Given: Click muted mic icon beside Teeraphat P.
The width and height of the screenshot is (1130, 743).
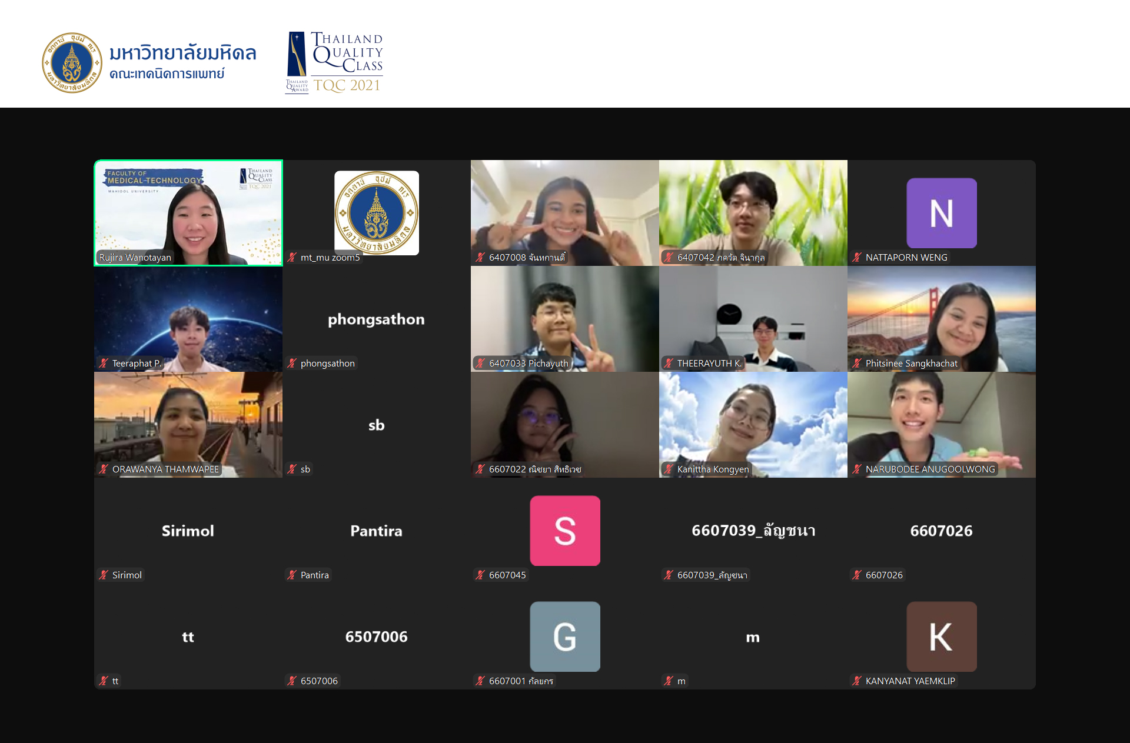Looking at the screenshot, I should [104, 364].
